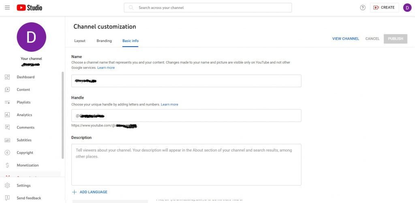Image resolution: width=415 pixels, height=203 pixels.
Task: Click the YouTube Studio logo
Action: [29, 8]
